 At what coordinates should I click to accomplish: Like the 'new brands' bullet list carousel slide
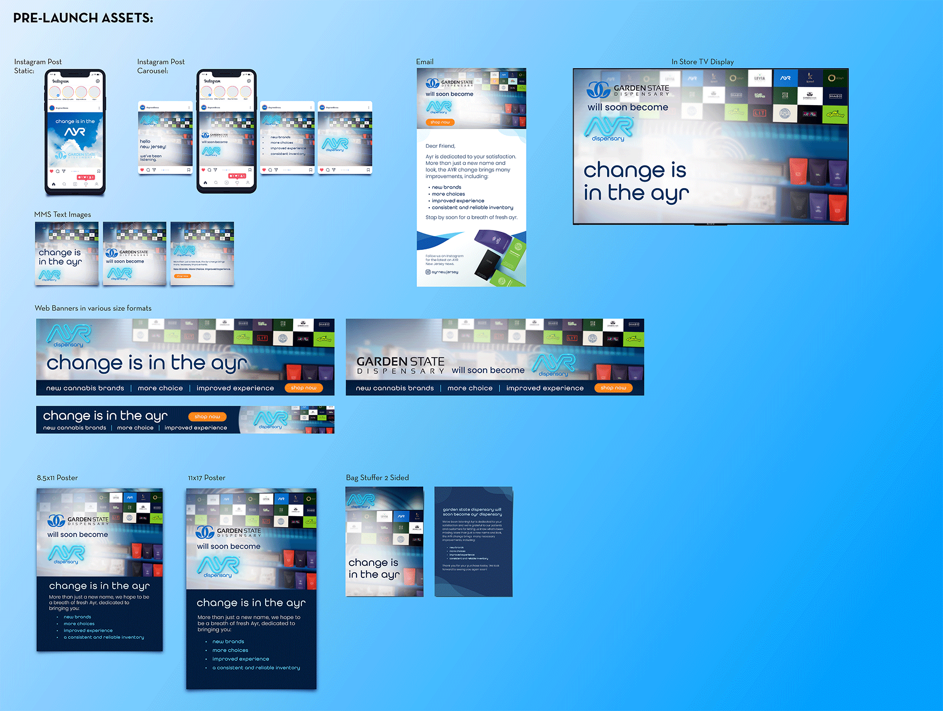pyautogui.click(x=264, y=170)
